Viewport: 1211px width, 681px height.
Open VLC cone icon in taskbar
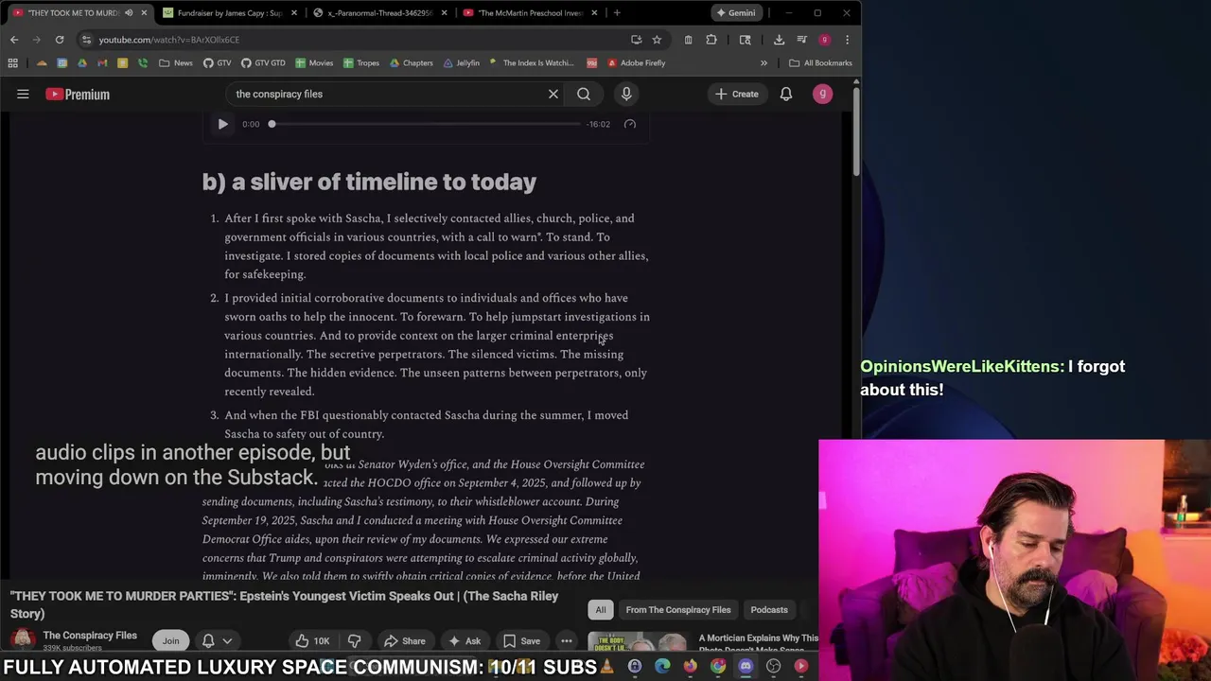click(607, 667)
